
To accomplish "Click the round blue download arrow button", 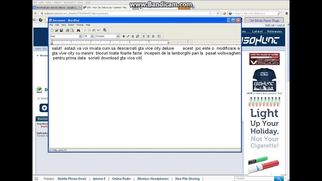I will tap(44, 108).
